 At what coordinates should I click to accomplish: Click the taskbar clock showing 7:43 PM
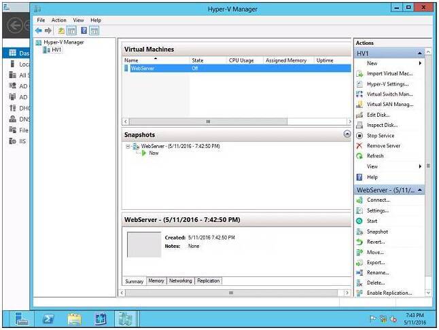click(415, 319)
